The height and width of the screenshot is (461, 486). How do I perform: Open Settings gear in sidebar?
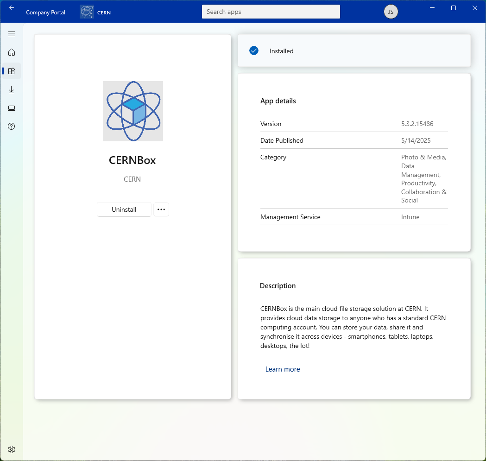click(12, 449)
